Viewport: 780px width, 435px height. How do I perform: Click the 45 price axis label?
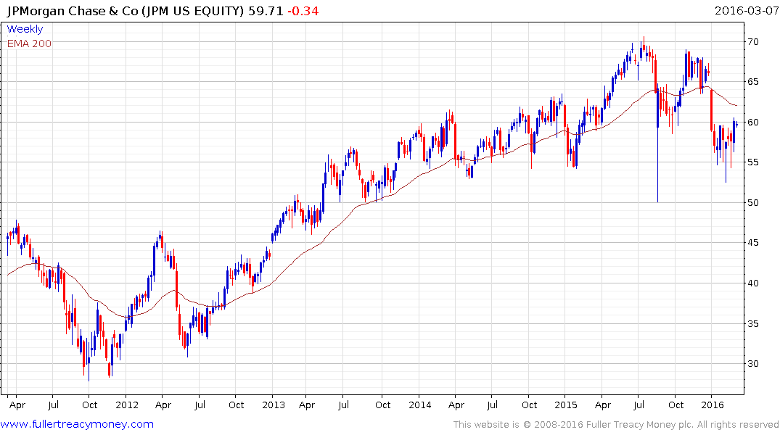point(752,243)
